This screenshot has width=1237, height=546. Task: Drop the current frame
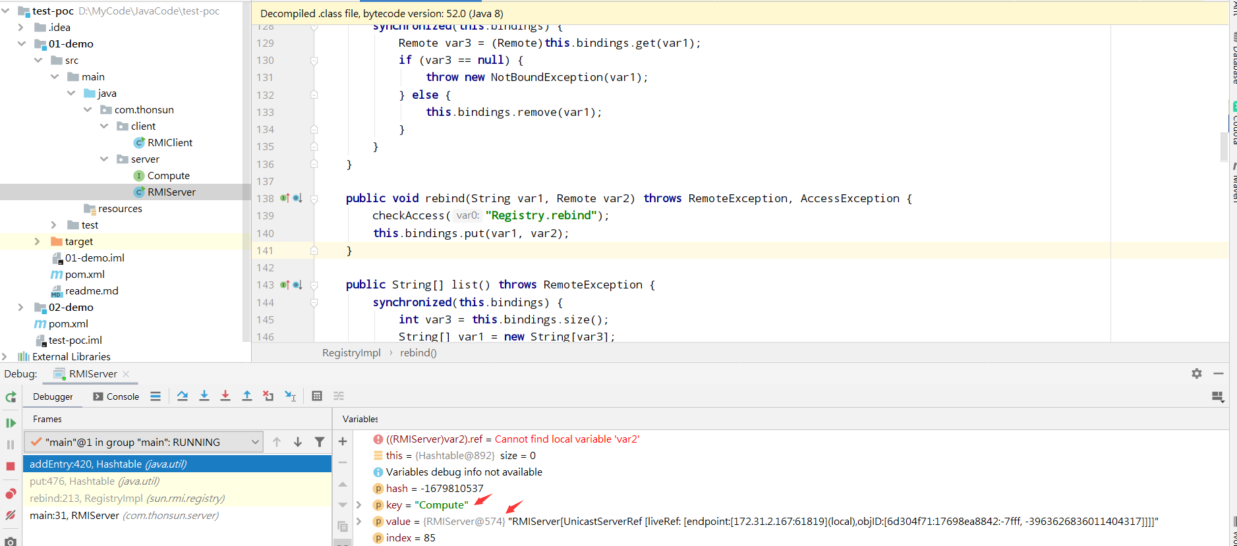268,396
